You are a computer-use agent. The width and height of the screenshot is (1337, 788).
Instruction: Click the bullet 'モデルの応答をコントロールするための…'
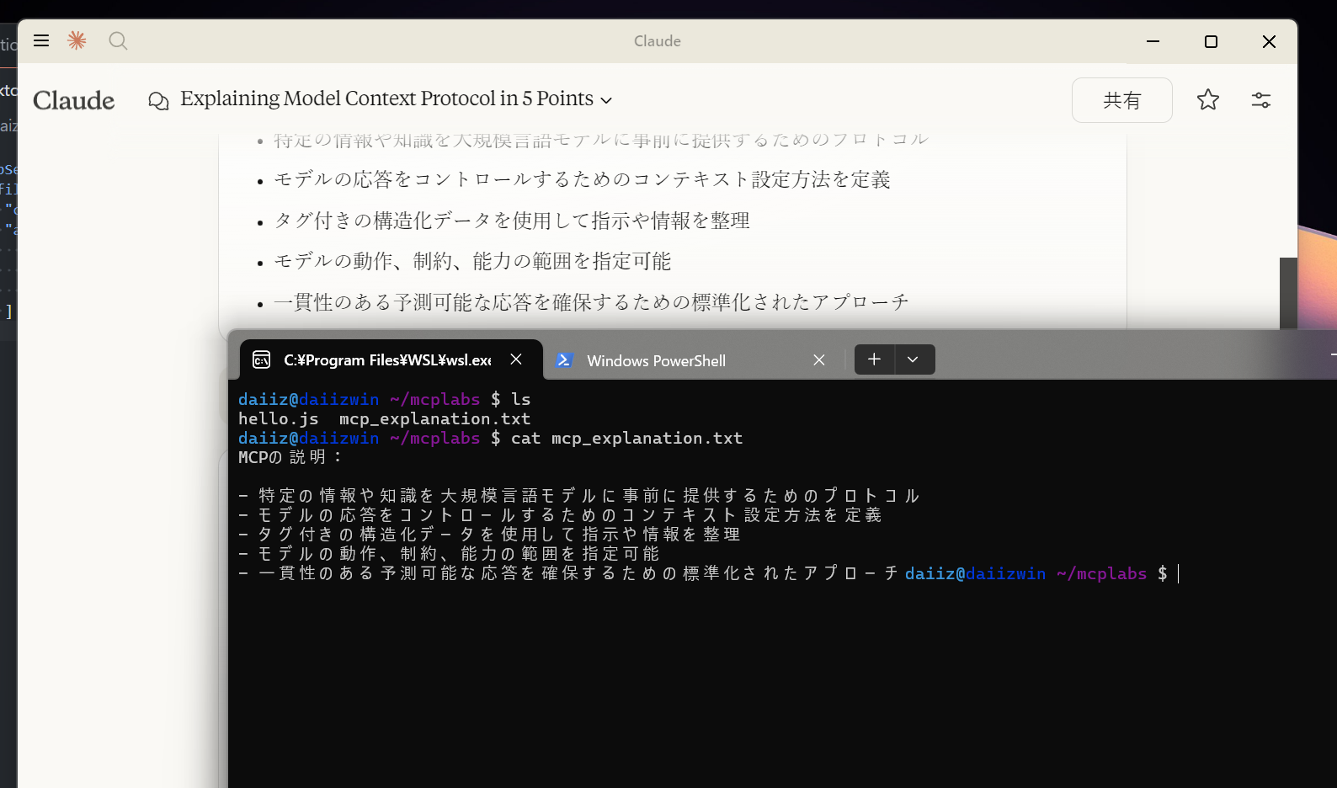point(583,179)
